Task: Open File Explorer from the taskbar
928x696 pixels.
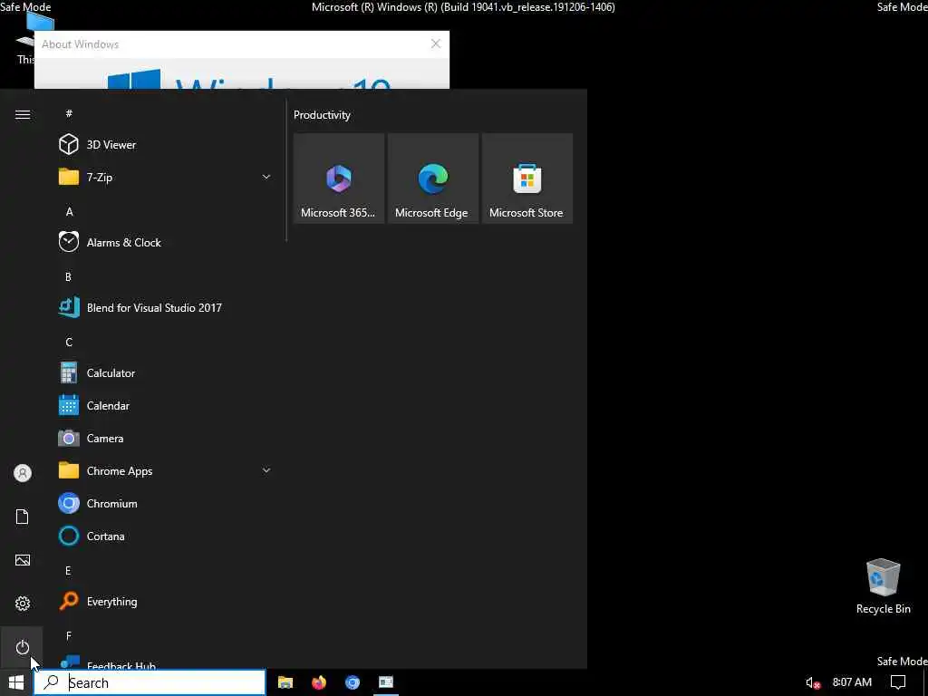Action: (285, 682)
